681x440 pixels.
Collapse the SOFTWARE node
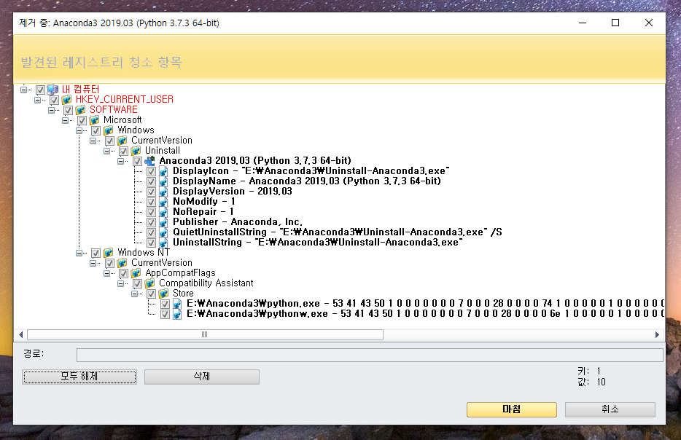[51, 110]
